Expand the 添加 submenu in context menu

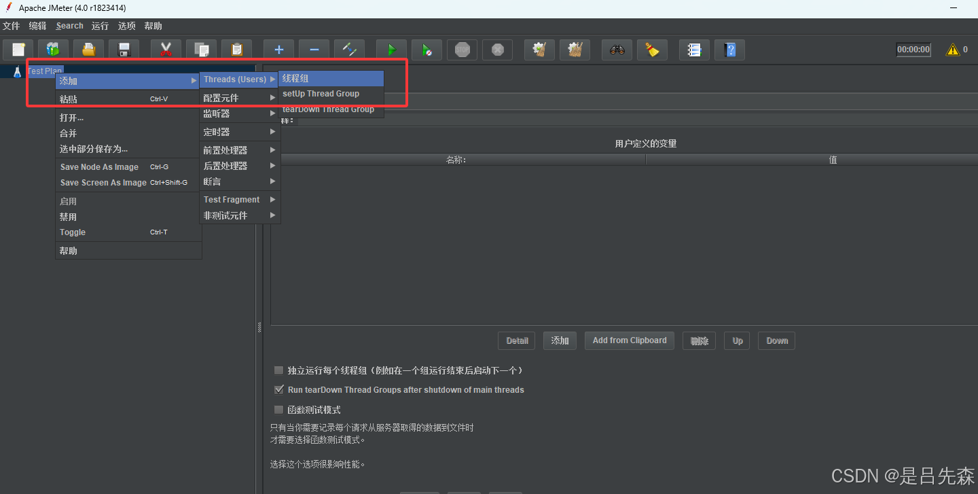[x=128, y=81]
